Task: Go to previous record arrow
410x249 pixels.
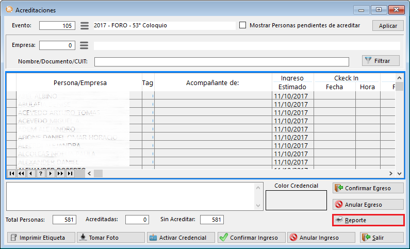Action: (x=31, y=174)
